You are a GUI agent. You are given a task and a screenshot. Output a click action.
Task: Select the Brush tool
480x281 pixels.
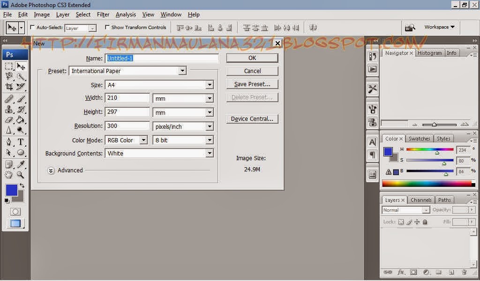[x=21, y=99]
